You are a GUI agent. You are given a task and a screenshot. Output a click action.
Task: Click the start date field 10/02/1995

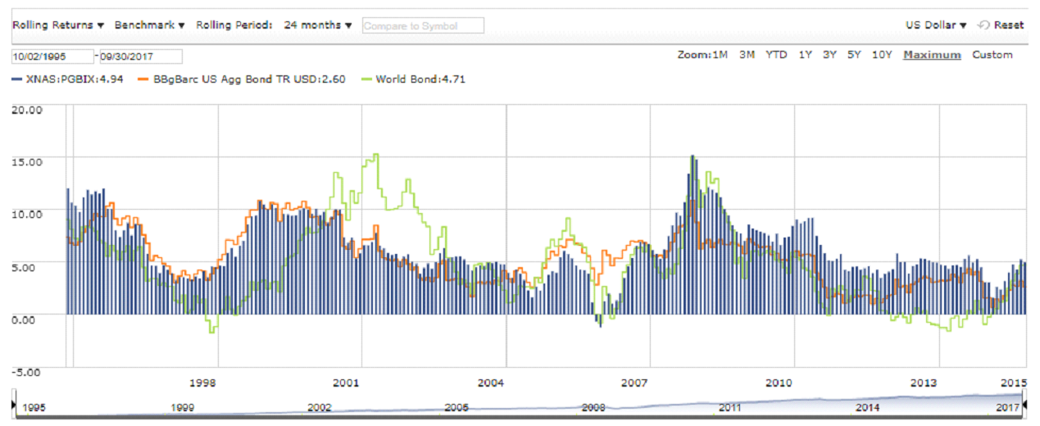click(52, 57)
